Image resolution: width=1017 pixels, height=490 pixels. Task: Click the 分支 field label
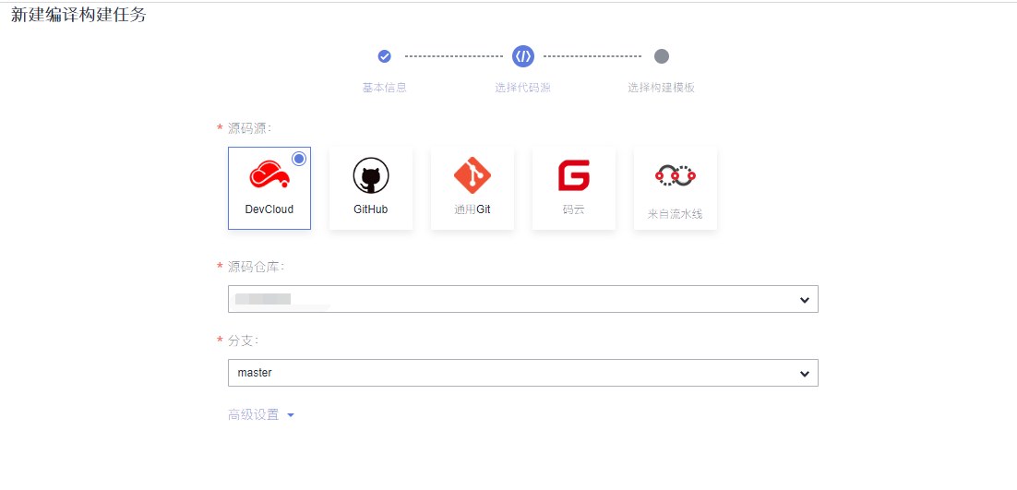[x=244, y=341]
